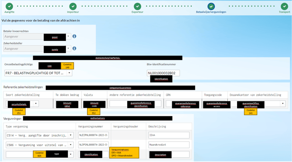Click the Soort zekerheidstelling column header
This screenshot has width=292, height=162.
tap(23, 95)
